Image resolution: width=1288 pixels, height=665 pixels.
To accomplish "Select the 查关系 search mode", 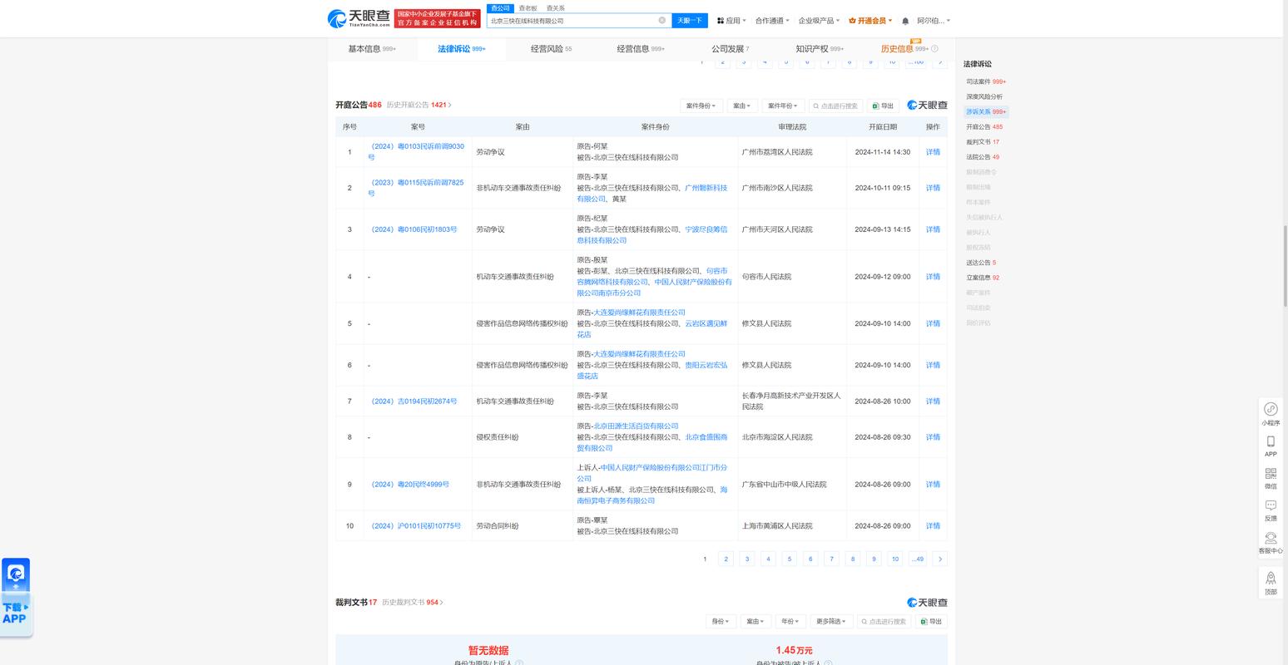I will (555, 7).
